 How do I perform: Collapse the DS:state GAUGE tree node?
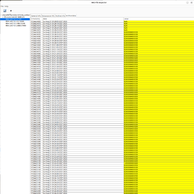tap(3, 17)
